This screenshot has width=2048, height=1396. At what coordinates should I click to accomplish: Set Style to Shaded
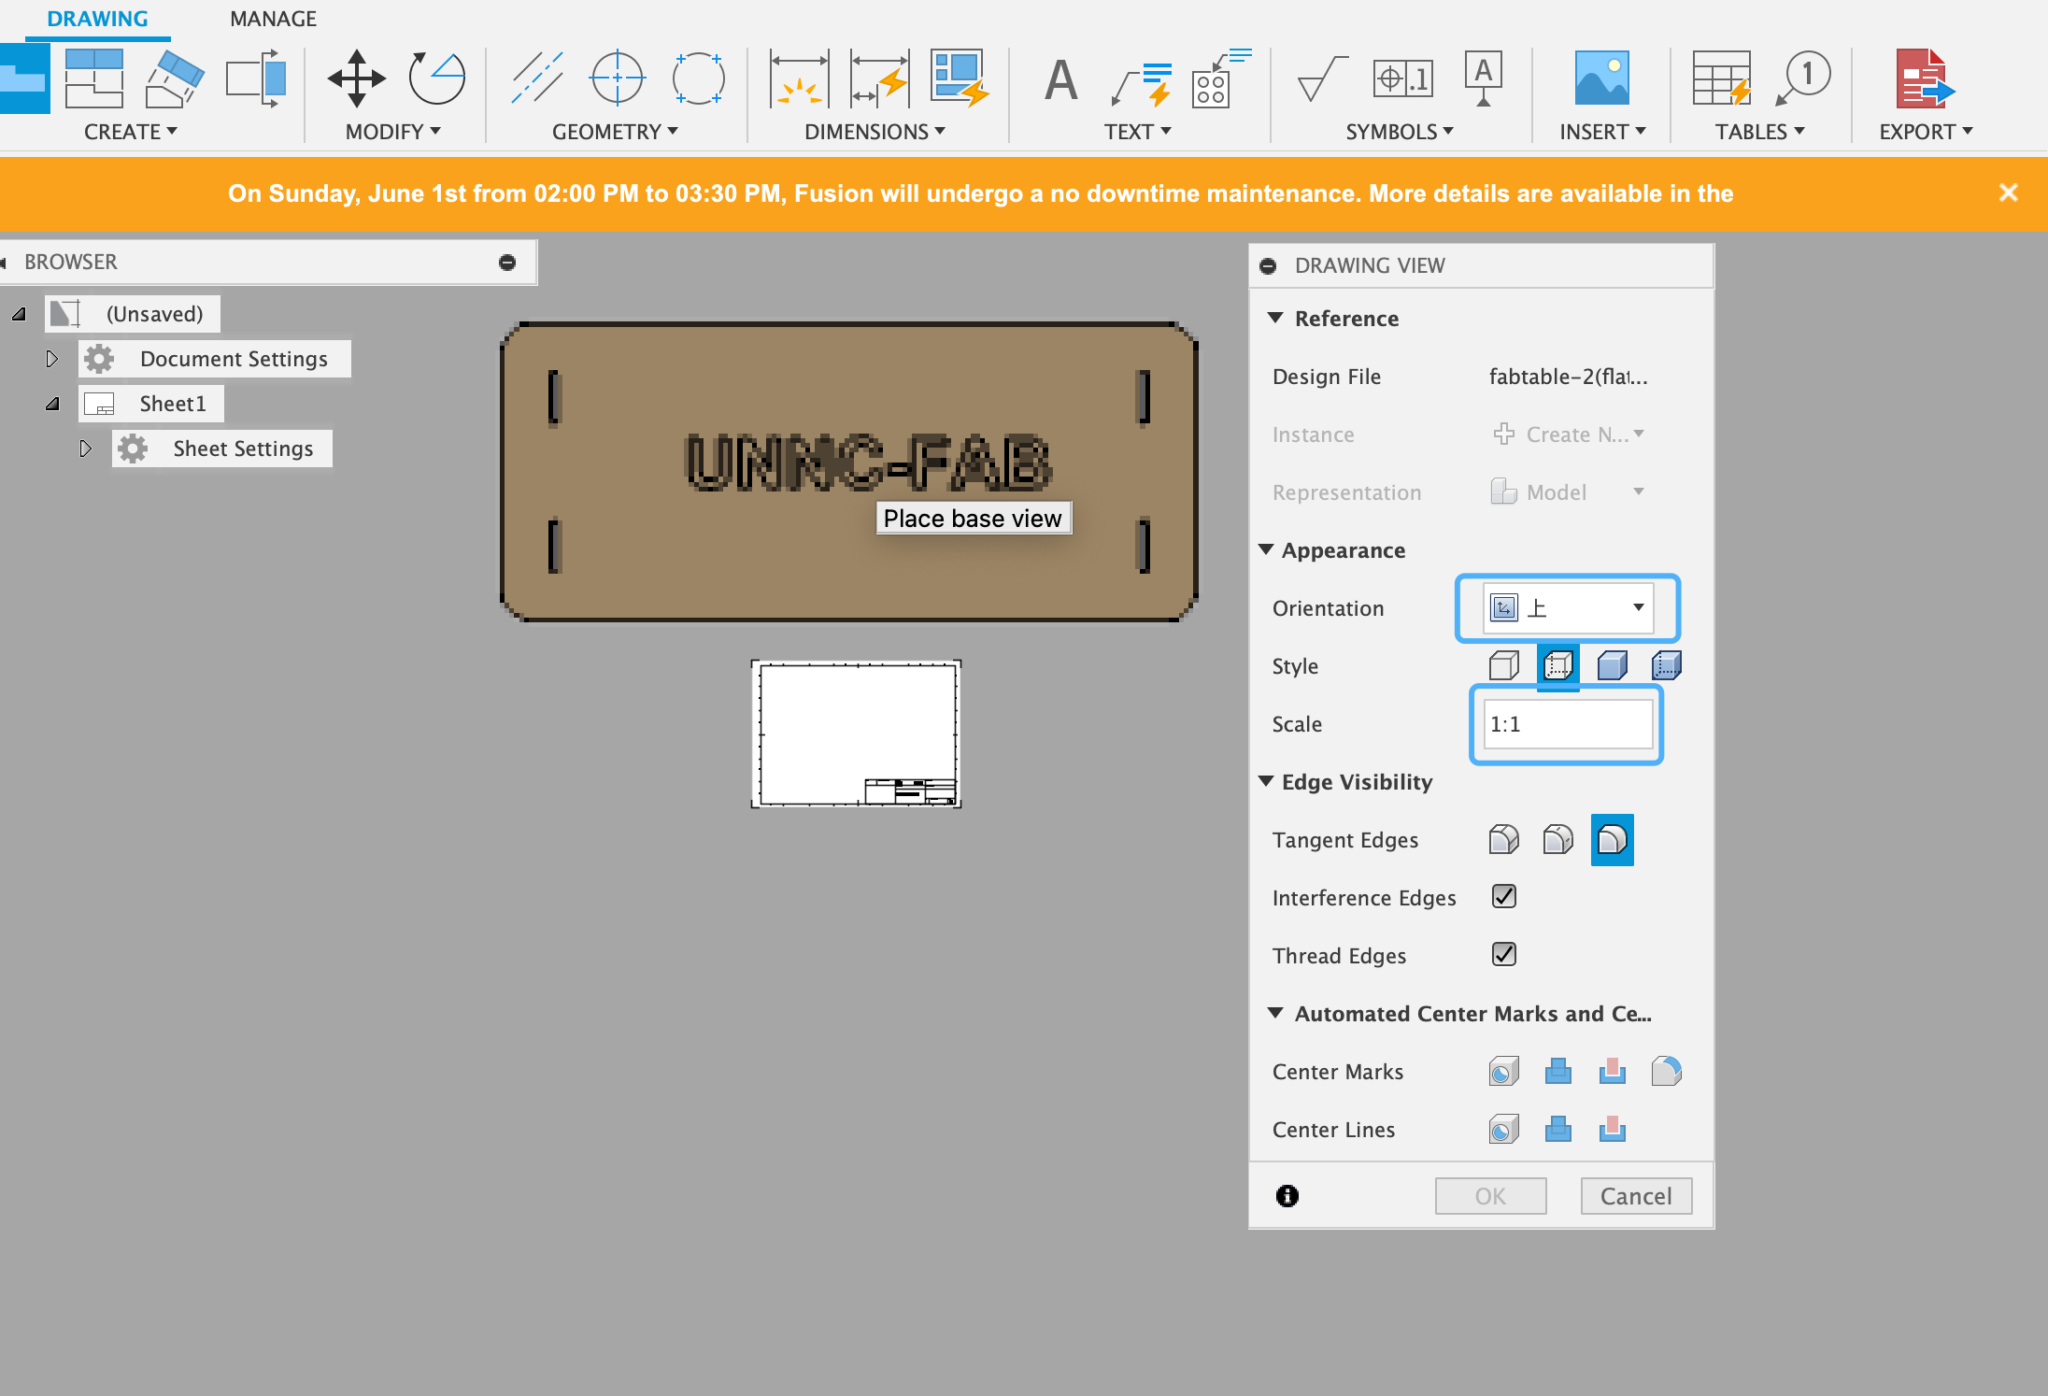pos(1612,666)
